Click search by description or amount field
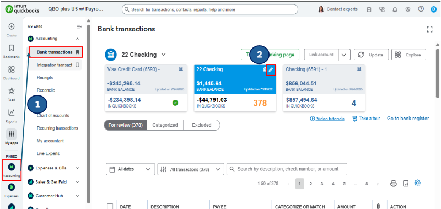Screen dimensions: 441x209 tap(287, 169)
